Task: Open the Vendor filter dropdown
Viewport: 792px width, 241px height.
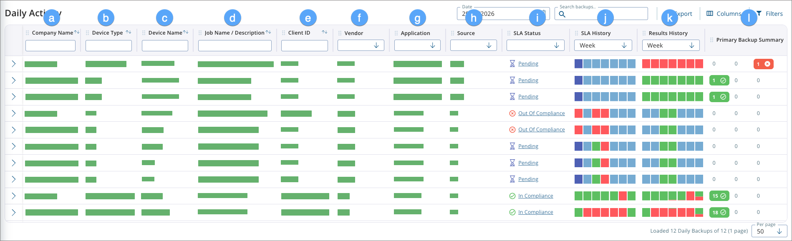Action: pos(361,45)
